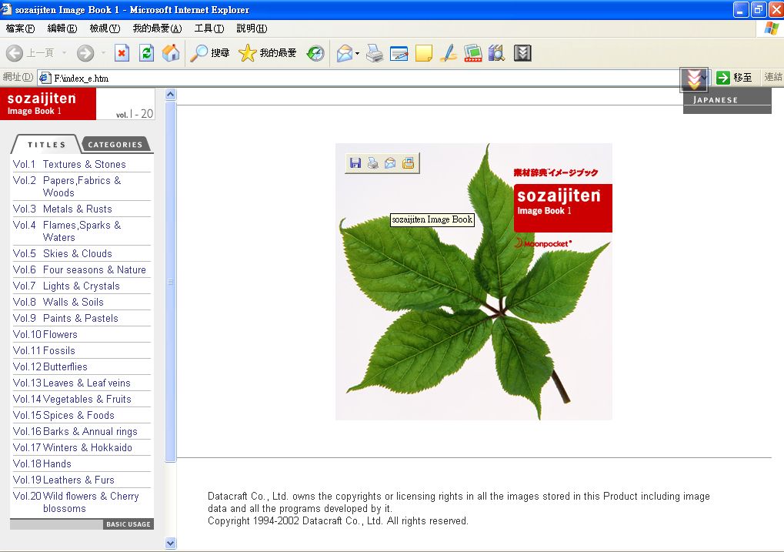The image size is (784, 552).
Task: Open the Mail button dropdown arrow
Action: [358, 53]
